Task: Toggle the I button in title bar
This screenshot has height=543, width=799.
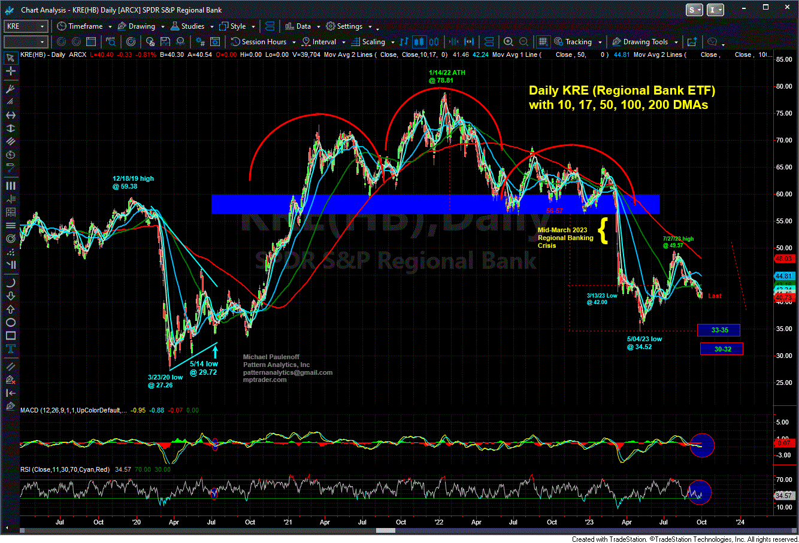Action: (x=716, y=10)
